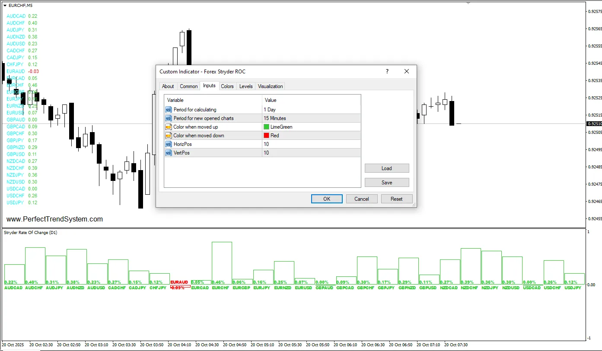The image size is (602, 351).
Task: Open the About tab
Action: (x=168, y=86)
